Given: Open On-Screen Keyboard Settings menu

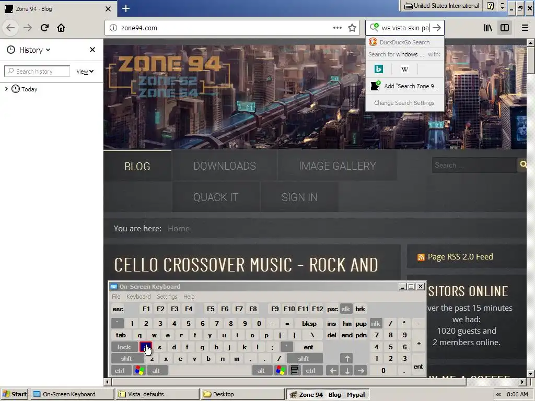Looking at the screenshot, I should (x=167, y=297).
